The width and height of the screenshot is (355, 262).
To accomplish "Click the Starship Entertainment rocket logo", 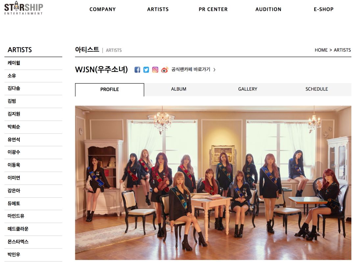I will [x=24, y=8].
